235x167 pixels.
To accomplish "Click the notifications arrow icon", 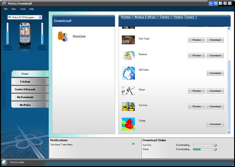I will 133,144.
